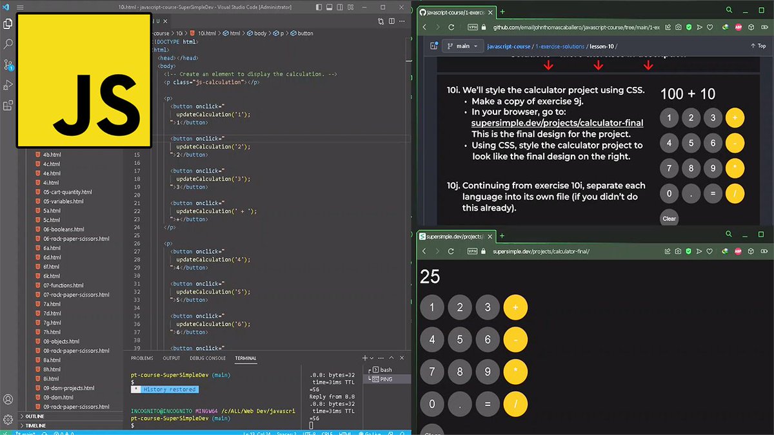The width and height of the screenshot is (774, 435).
Task: Expand the TIMELINE section
Action: [35, 425]
